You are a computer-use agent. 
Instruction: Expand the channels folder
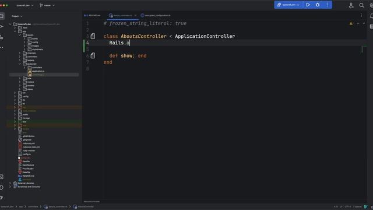[20, 53]
